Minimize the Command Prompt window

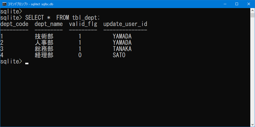[x=225, y=4]
